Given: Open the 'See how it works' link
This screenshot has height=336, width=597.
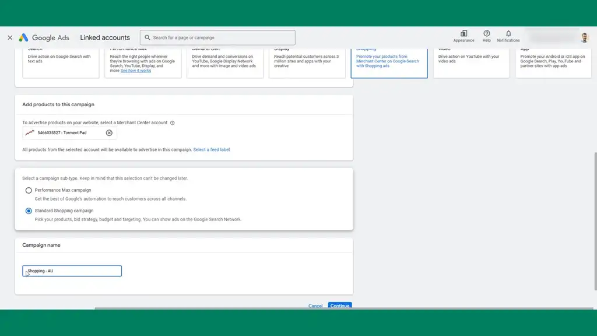Looking at the screenshot, I should click(135, 71).
